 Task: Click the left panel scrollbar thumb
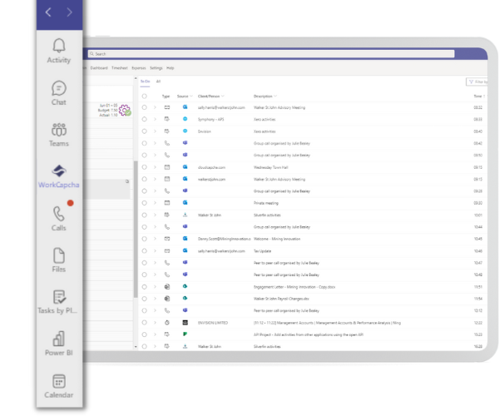point(136,229)
